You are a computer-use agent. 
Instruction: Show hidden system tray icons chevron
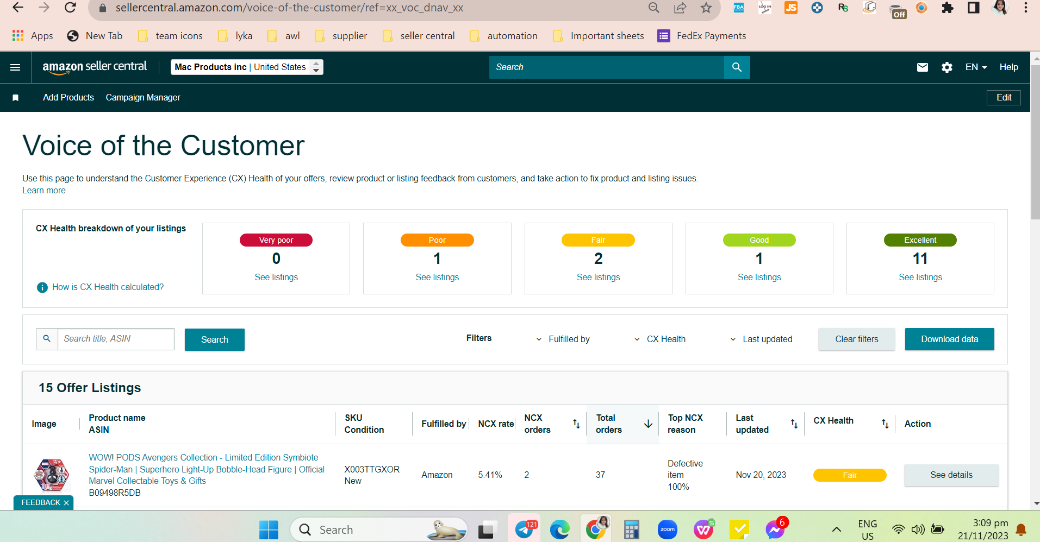coord(837,530)
